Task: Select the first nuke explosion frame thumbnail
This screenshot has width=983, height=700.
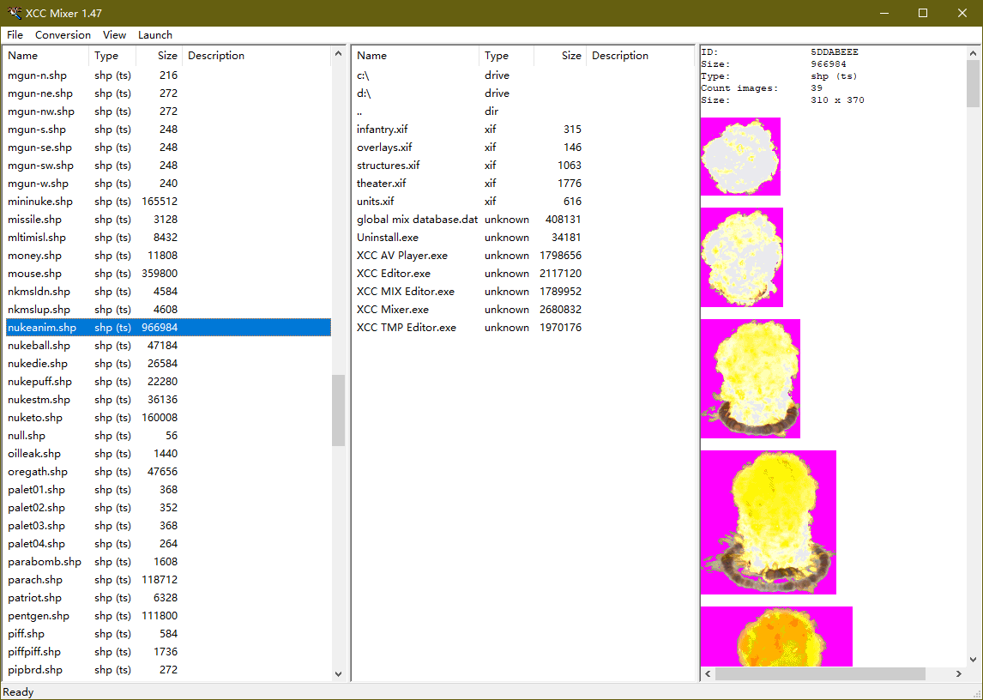Action: [740, 156]
